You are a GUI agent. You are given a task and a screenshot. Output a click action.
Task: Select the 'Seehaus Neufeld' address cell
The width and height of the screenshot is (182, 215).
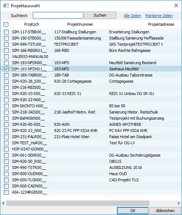pyautogui.click(x=145, y=69)
